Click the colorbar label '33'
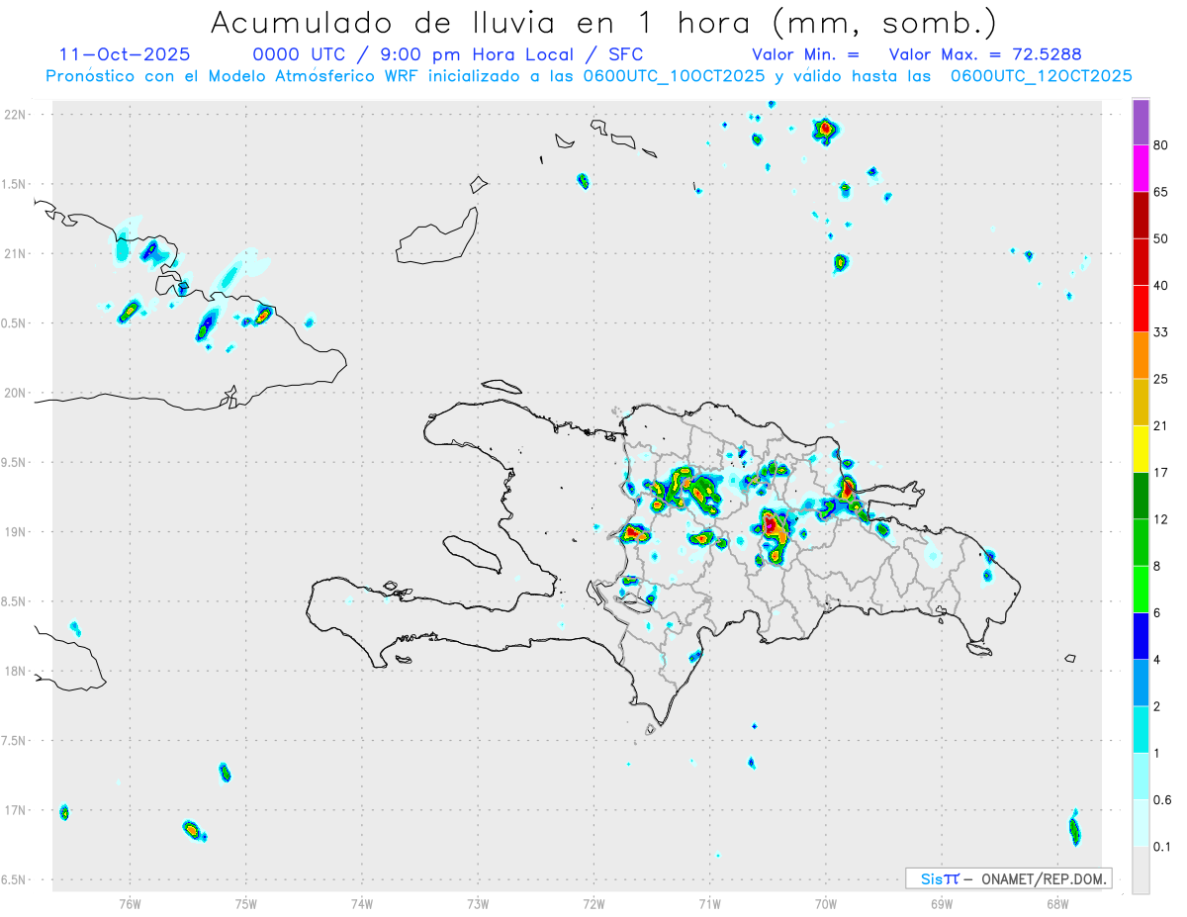 coord(1160,332)
